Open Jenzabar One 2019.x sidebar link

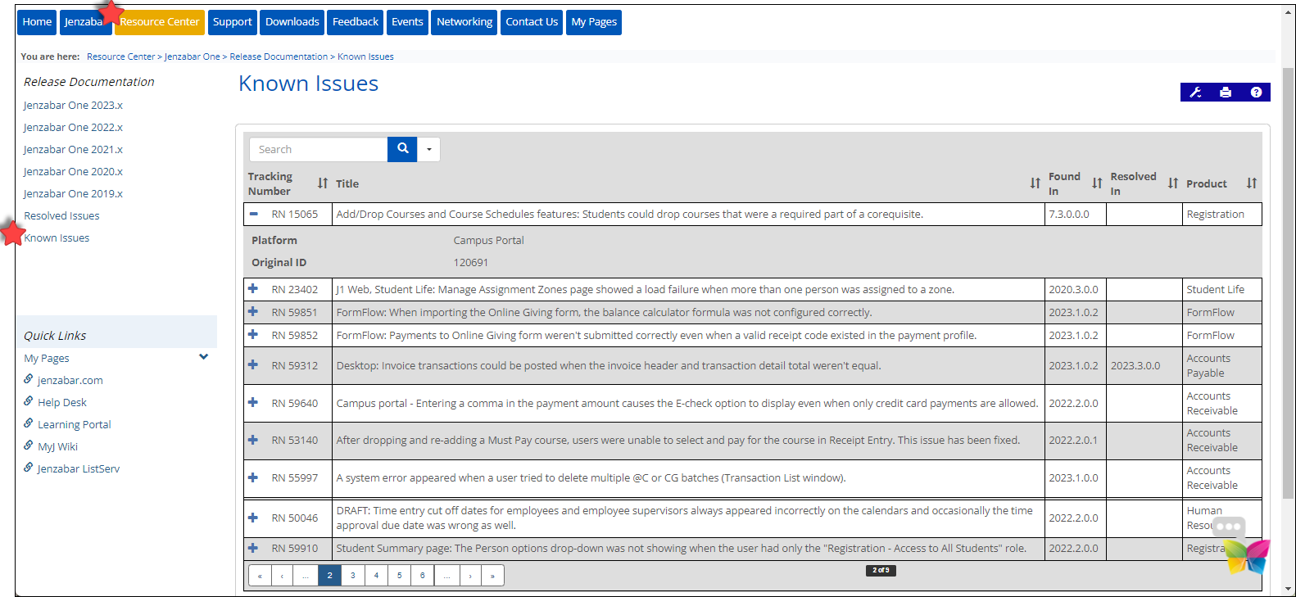(73, 194)
